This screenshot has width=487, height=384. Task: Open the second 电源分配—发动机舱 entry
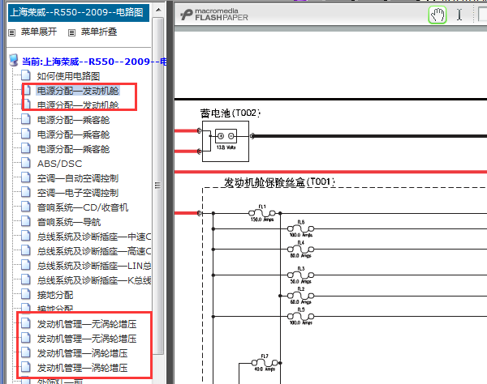78,105
